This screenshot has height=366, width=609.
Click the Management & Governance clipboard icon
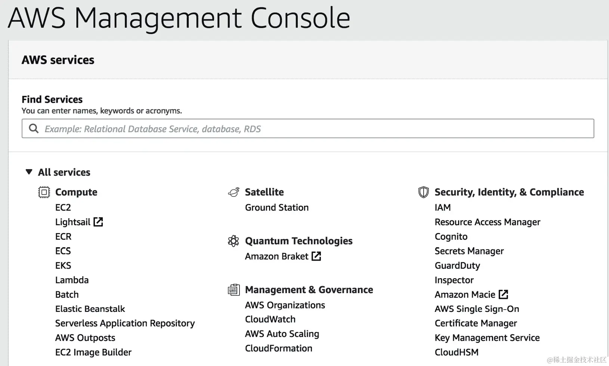(x=234, y=290)
